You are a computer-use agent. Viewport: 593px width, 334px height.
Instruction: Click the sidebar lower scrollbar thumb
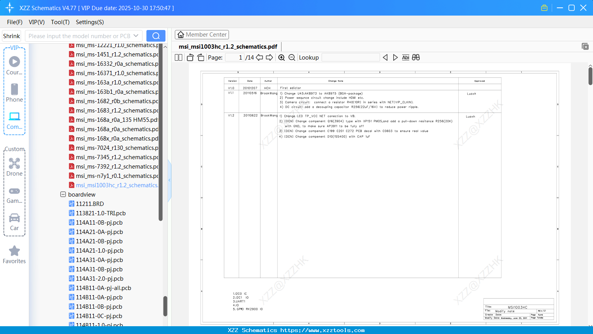coord(165,306)
